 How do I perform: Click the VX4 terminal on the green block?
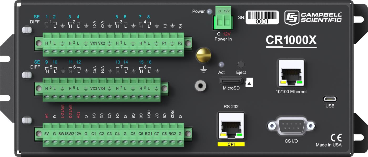click(x=102, y=88)
